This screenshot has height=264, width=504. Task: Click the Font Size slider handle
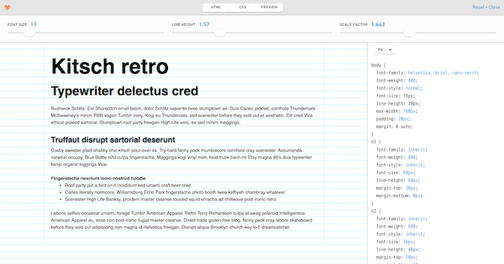[x=29, y=33]
